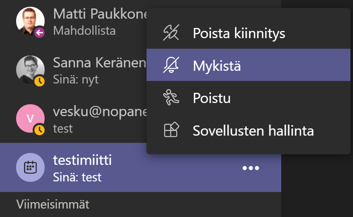Screen dimensions: 353x217
Task: Click the pink V avatar
Action: coord(30,118)
